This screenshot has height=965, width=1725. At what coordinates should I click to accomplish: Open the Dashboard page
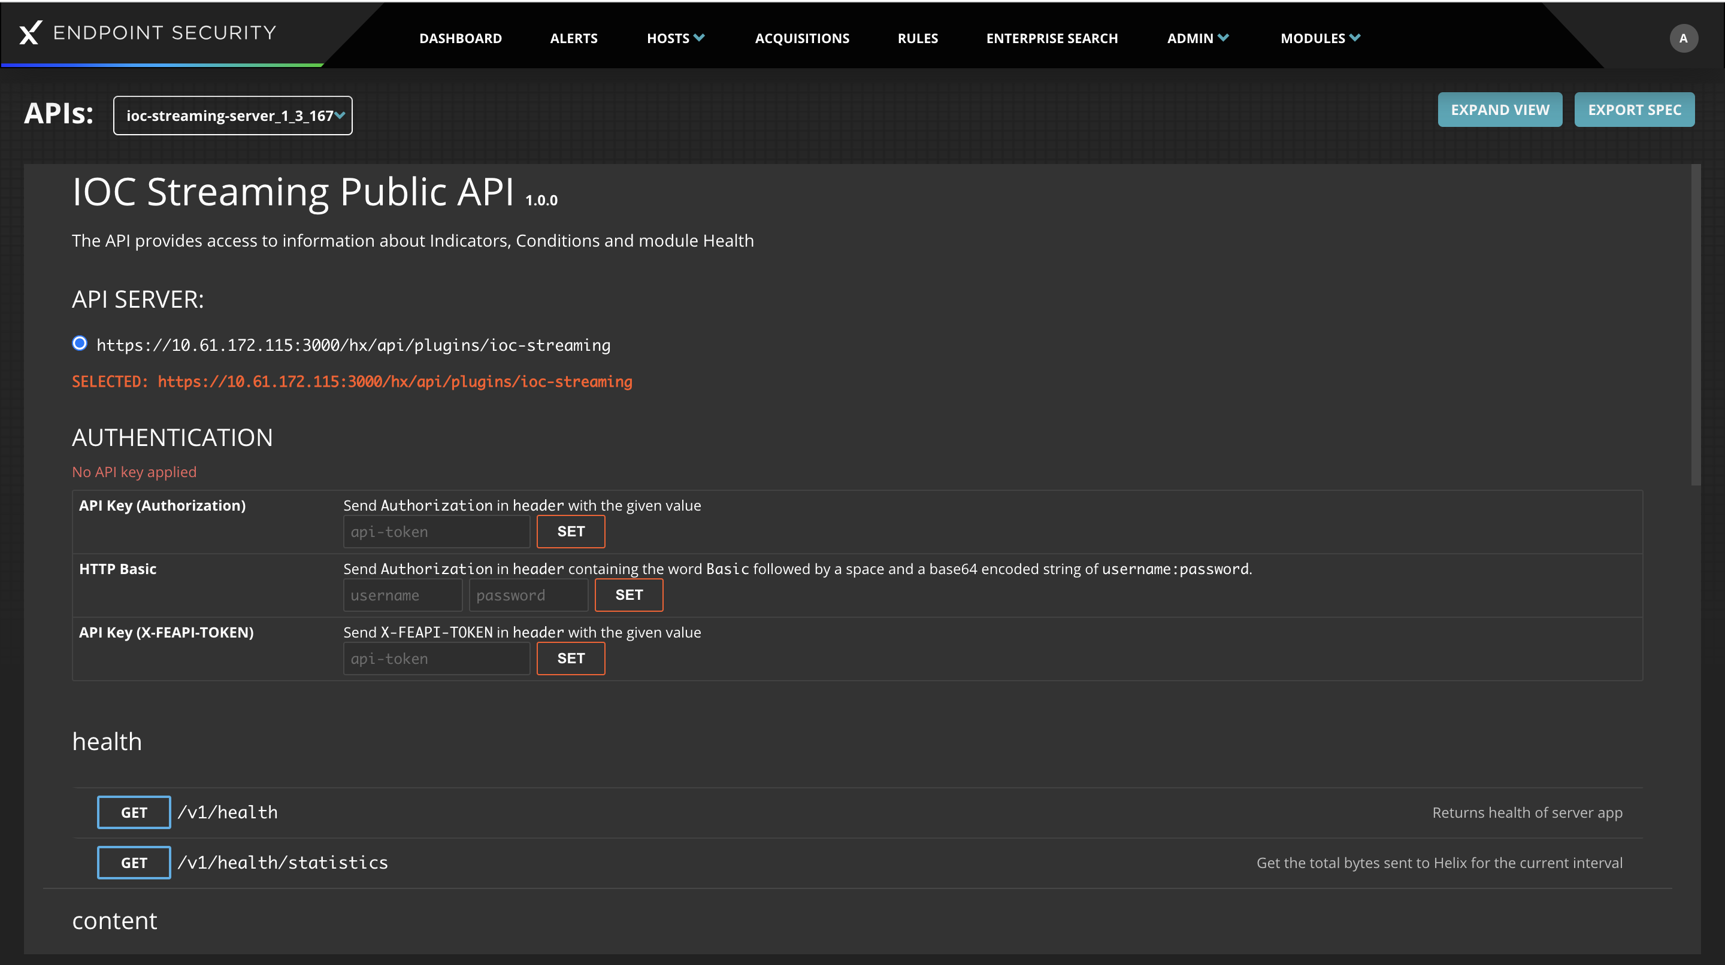[461, 38]
